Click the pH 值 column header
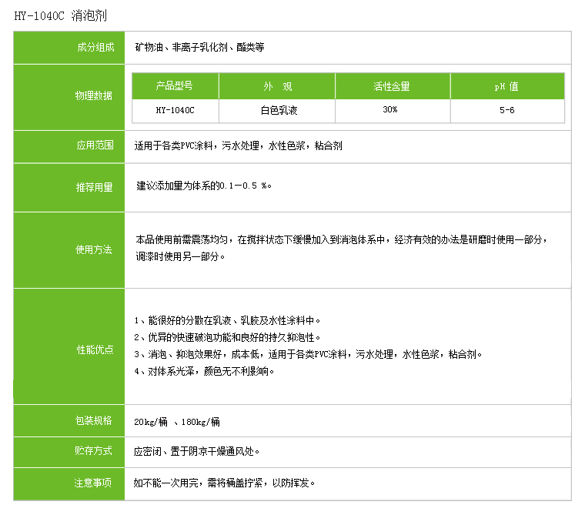Viewport: 585px width, 515px height. pos(506,86)
